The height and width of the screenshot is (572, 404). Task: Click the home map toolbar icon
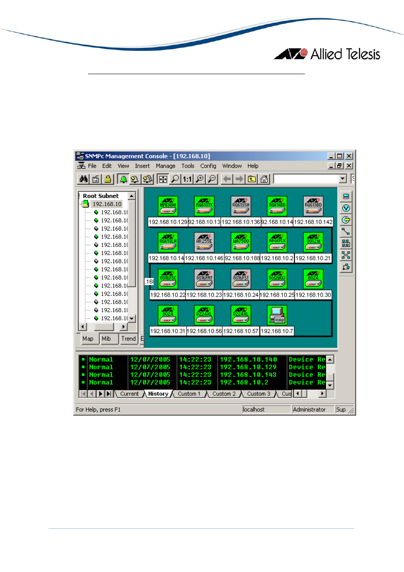coord(264,179)
